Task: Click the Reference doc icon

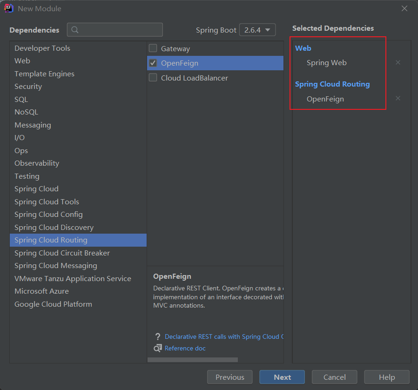Action: coord(157,348)
